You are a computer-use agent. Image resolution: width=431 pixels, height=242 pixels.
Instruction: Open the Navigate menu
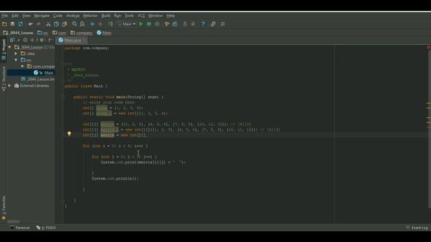(x=42, y=15)
